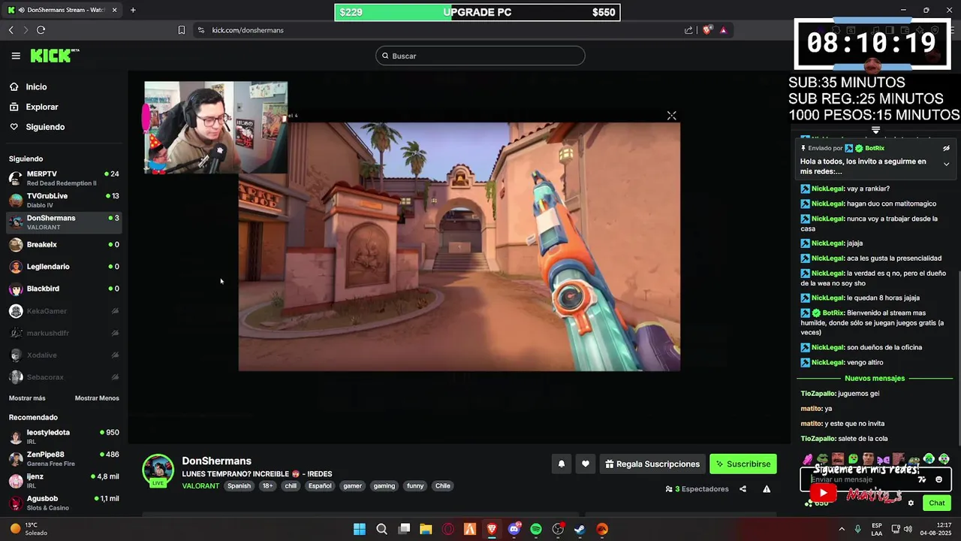This screenshot has height=541, width=961.
Task: Open chat settings gear icon
Action: 911,503
